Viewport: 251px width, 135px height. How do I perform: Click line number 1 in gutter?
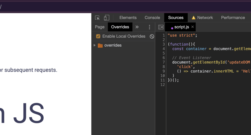(164, 35)
